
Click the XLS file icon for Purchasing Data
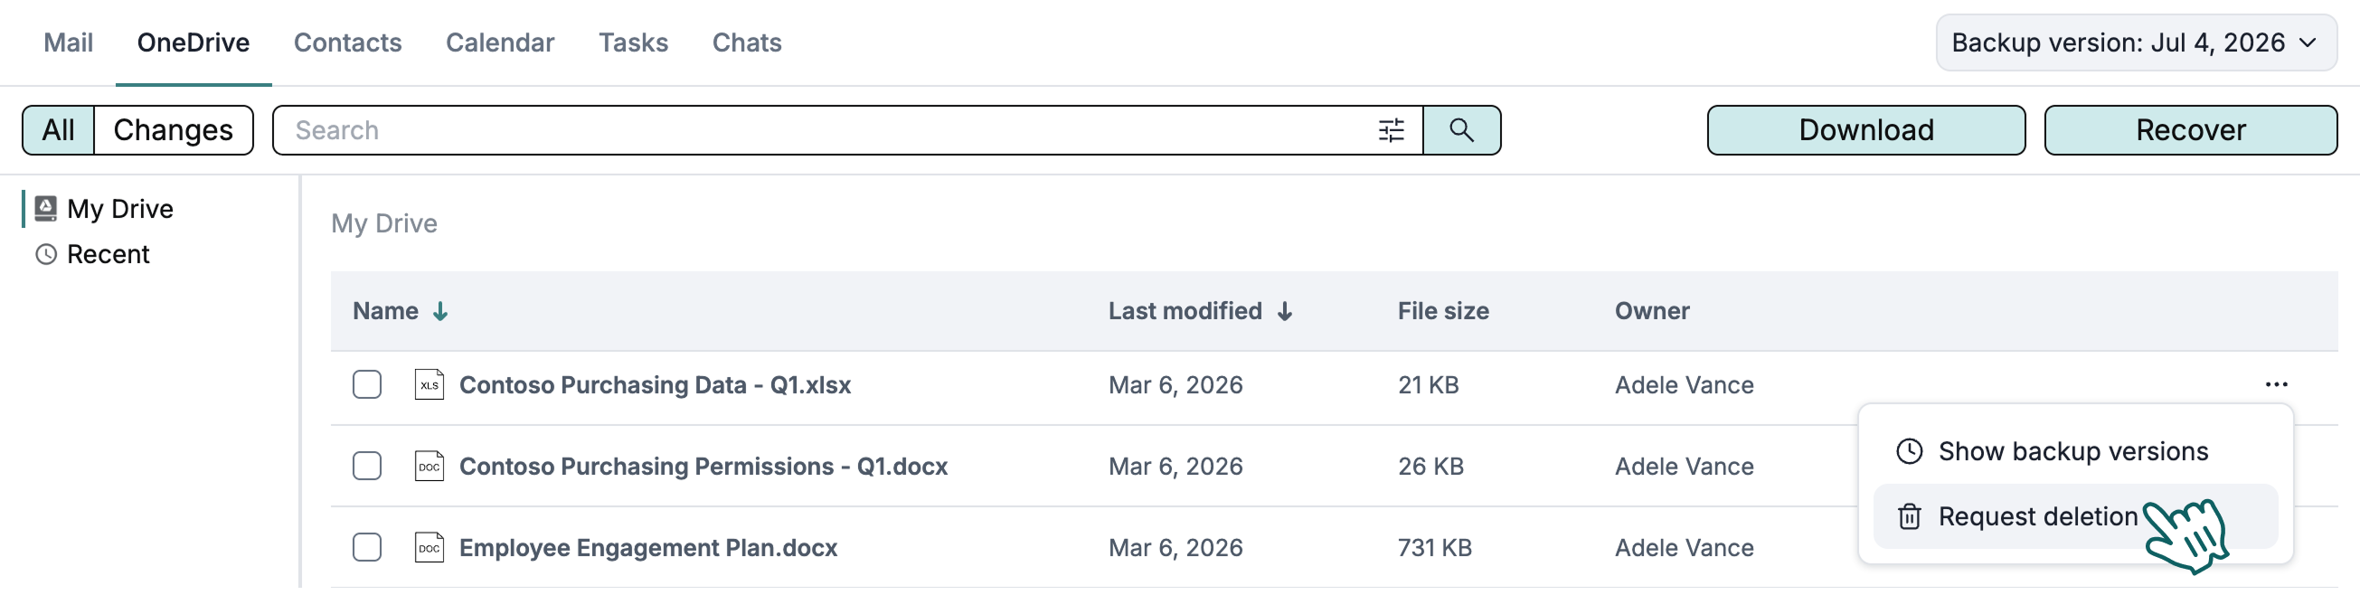coord(429,384)
